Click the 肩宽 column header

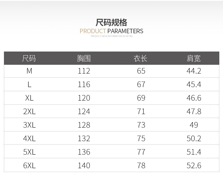pos(194,59)
